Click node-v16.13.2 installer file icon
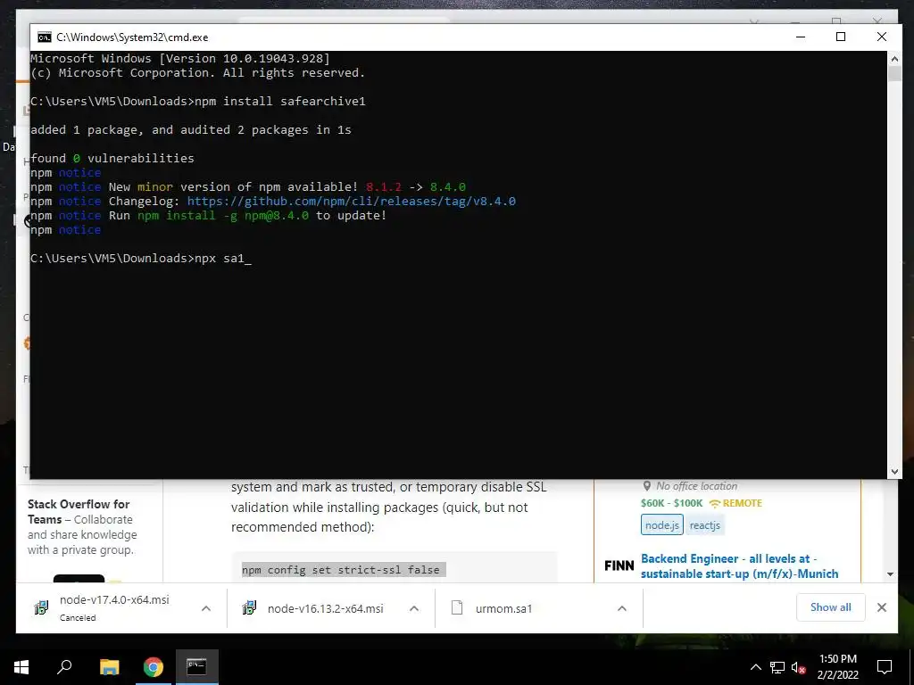Image resolution: width=914 pixels, height=685 pixels. click(250, 608)
